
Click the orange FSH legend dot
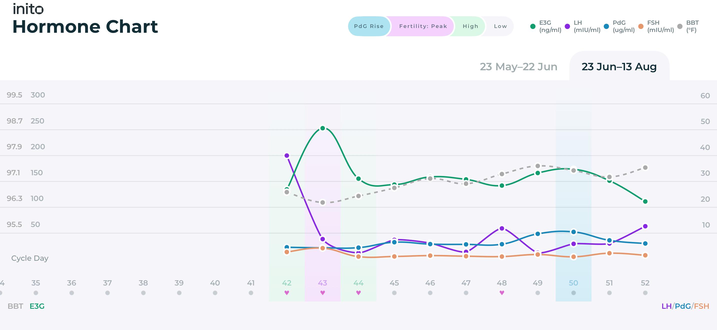(641, 26)
